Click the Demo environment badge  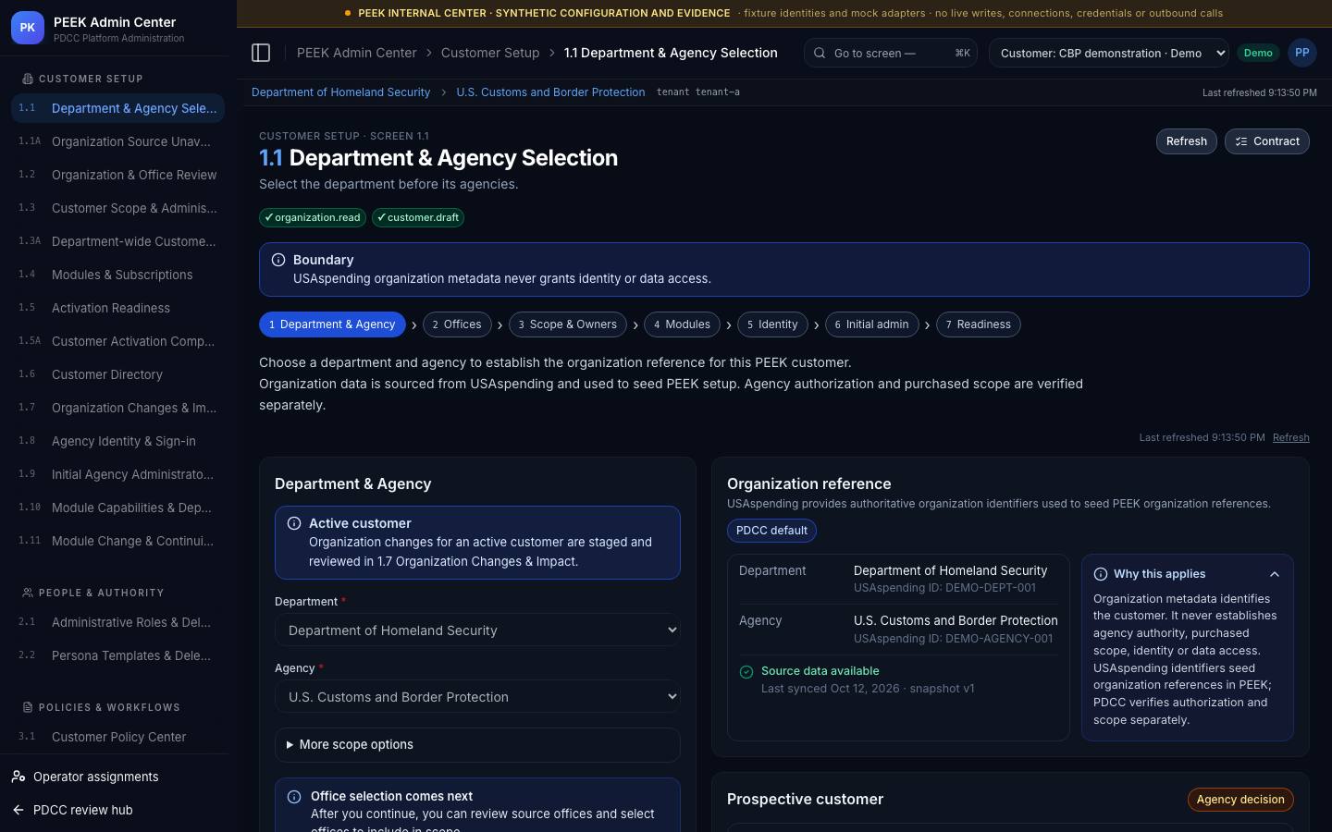click(x=1258, y=53)
